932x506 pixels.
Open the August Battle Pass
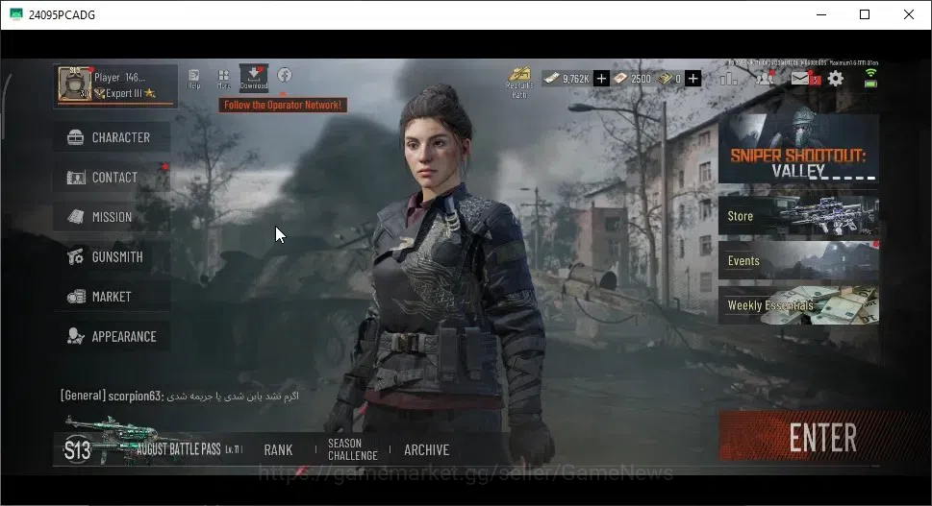178,449
